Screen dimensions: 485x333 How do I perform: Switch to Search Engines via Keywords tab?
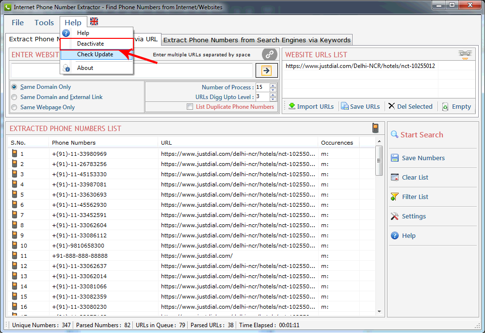click(257, 40)
